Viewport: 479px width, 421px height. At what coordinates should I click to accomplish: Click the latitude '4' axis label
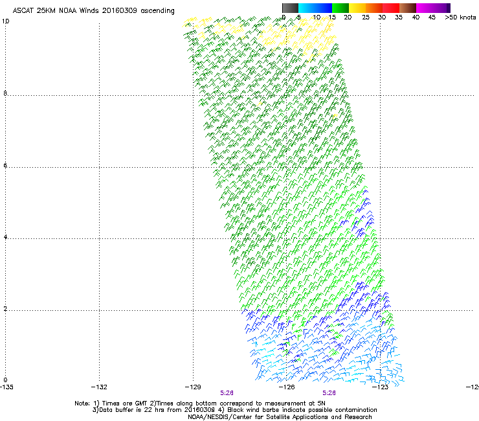(x=5, y=237)
